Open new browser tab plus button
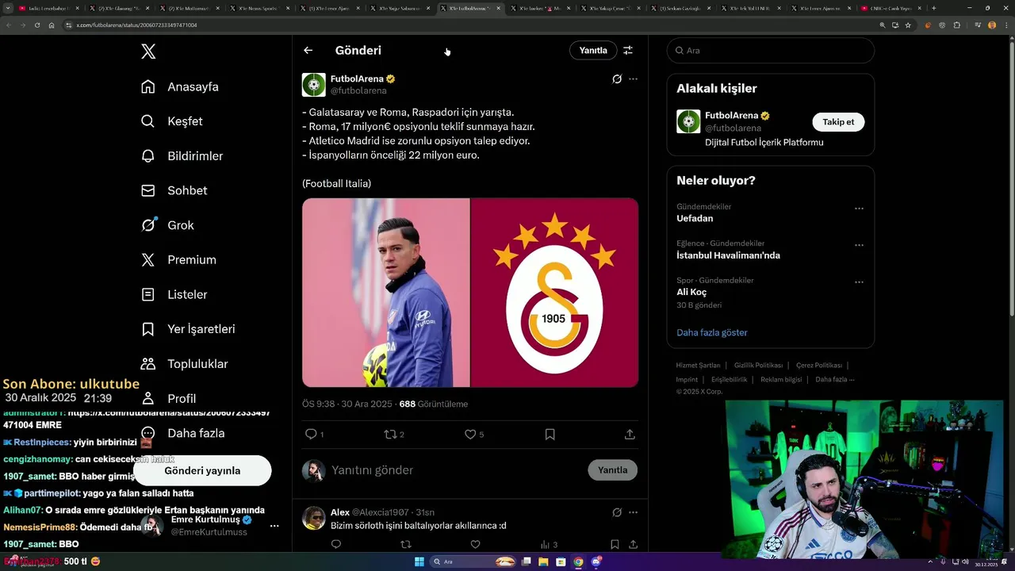The image size is (1015, 571). [x=933, y=8]
